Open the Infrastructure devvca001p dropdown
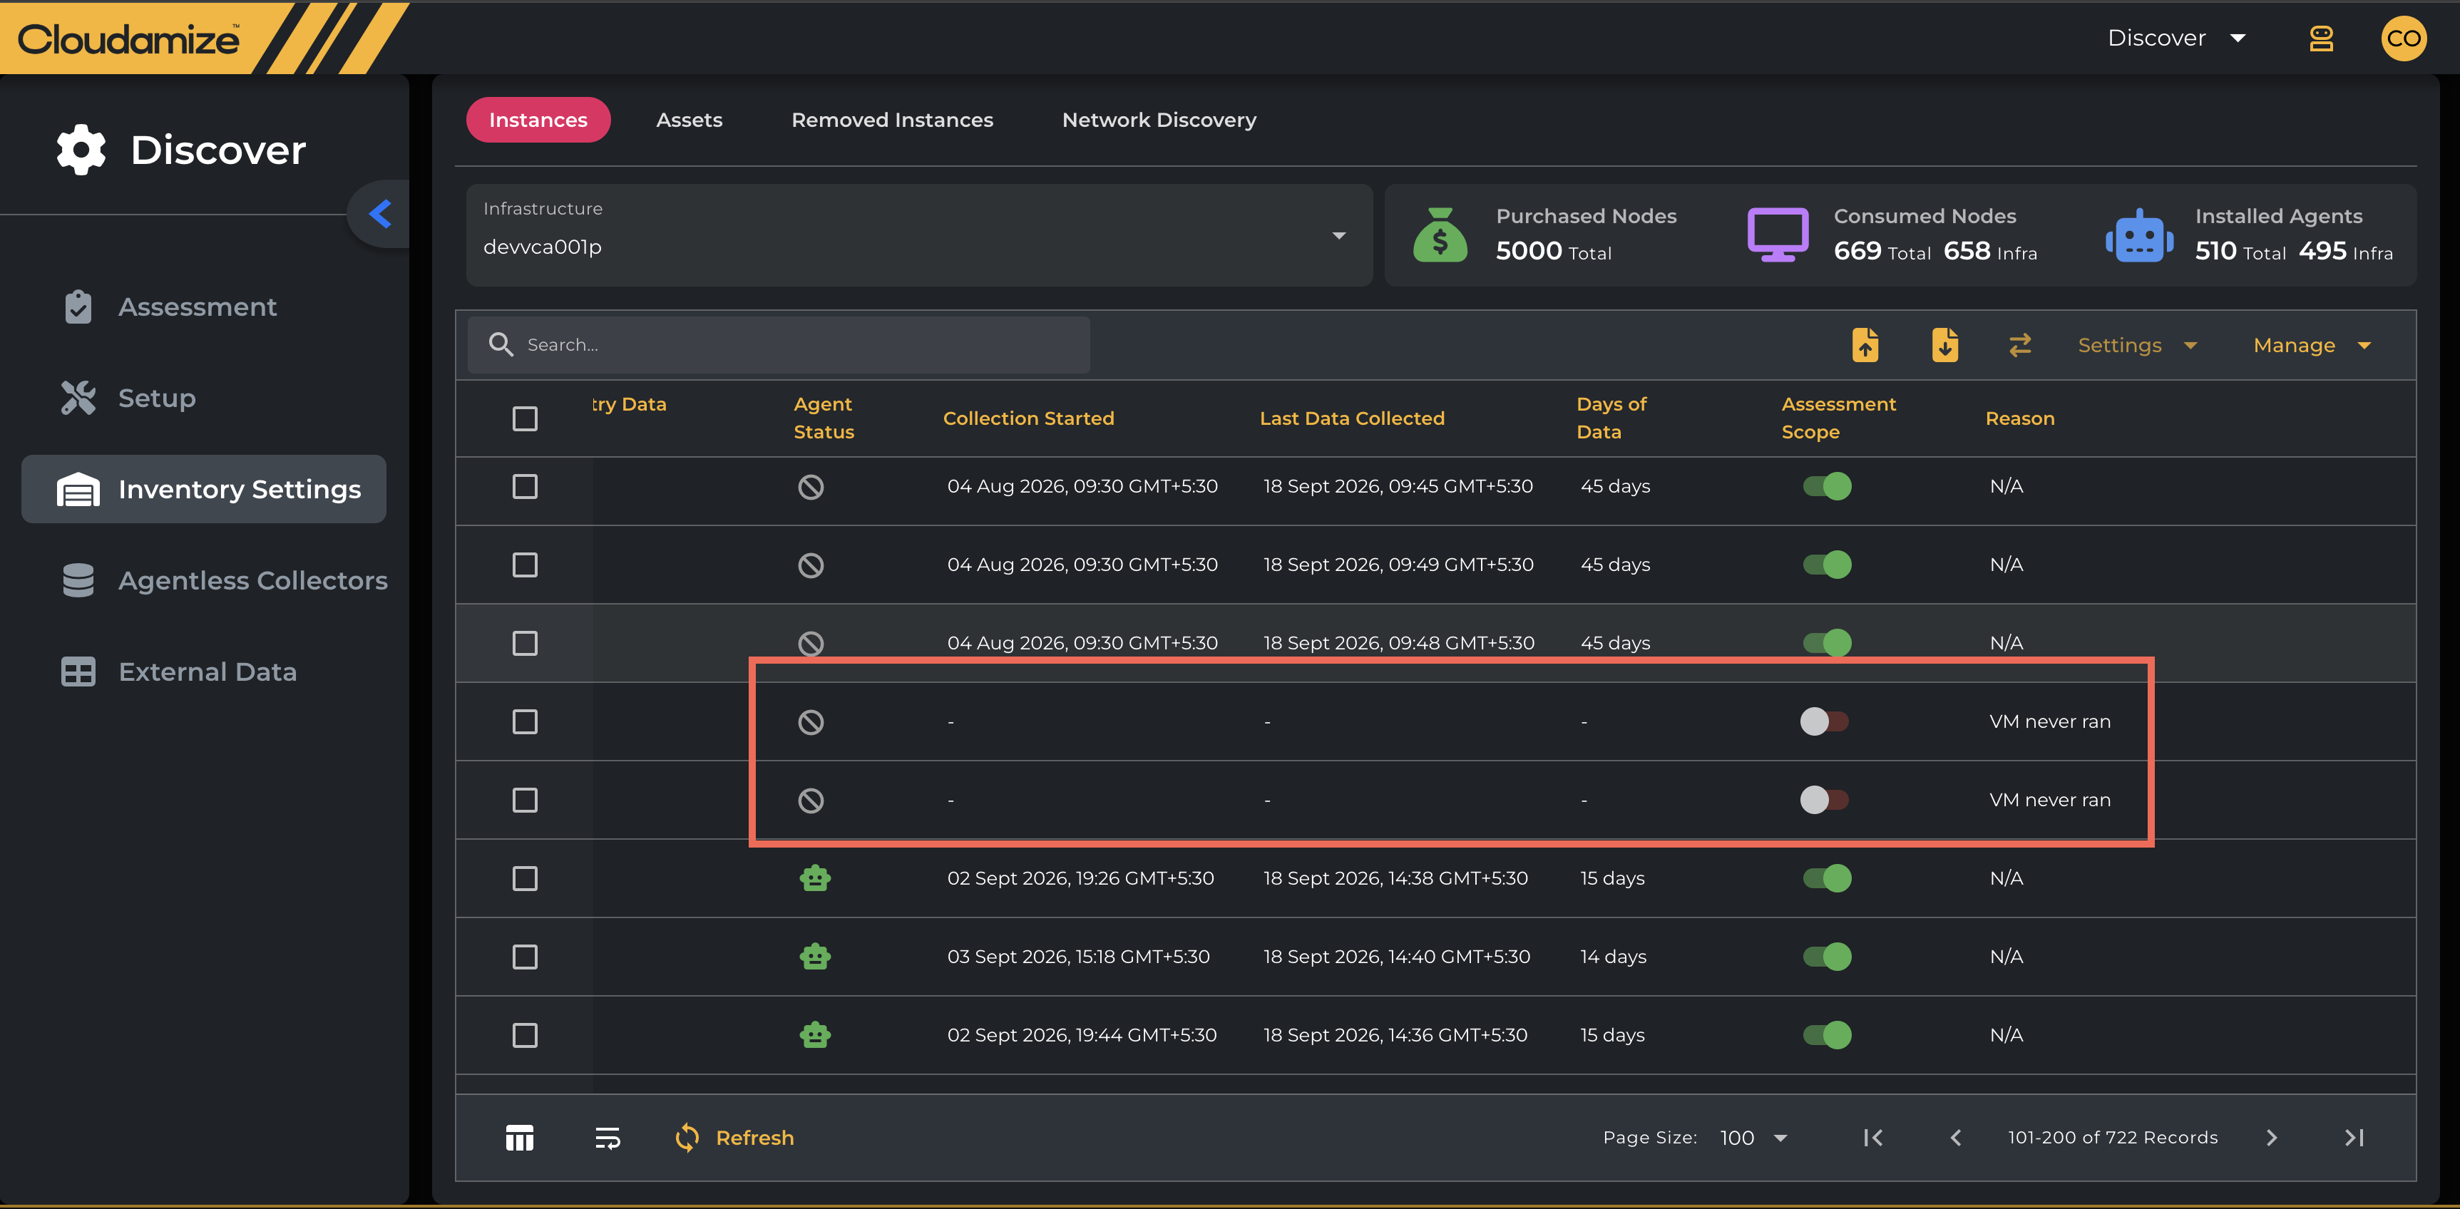Image resolution: width=2460 pixels, height=1209 pixels. click(918, 235)
